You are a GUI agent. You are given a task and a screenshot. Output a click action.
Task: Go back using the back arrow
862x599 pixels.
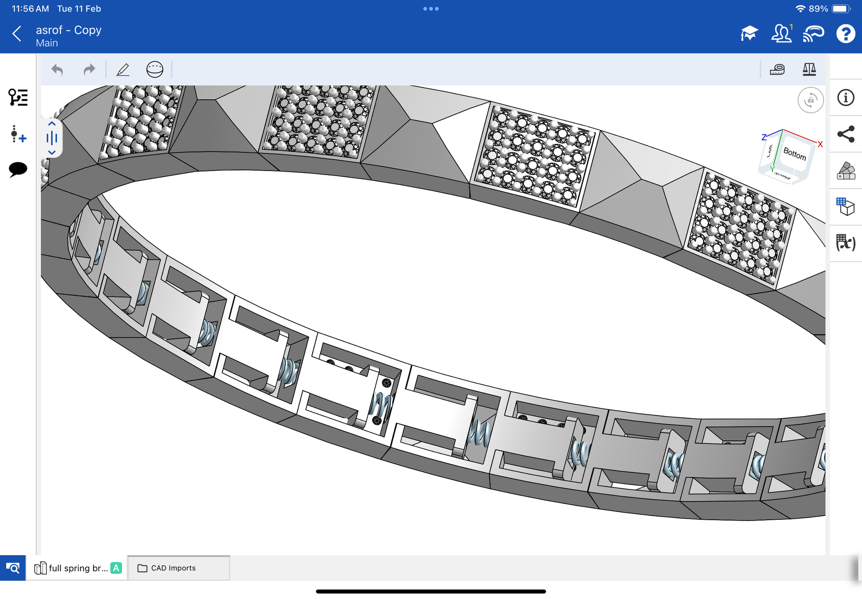coord(17,34)
